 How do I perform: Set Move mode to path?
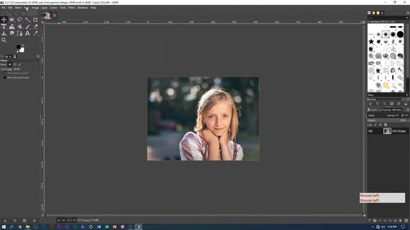pos(20,65)
